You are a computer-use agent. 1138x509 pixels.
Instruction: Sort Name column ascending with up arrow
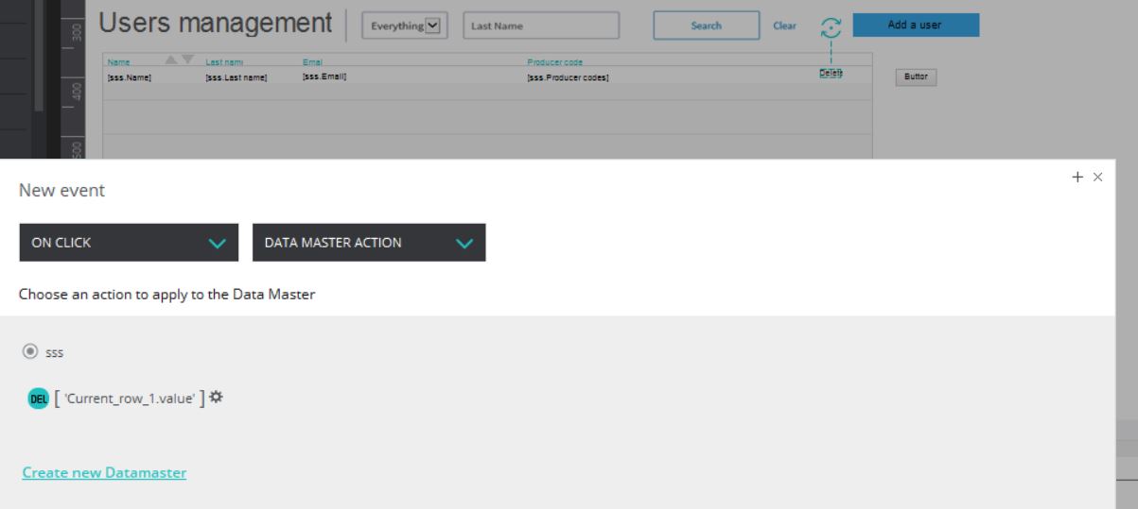pos(172,60)
